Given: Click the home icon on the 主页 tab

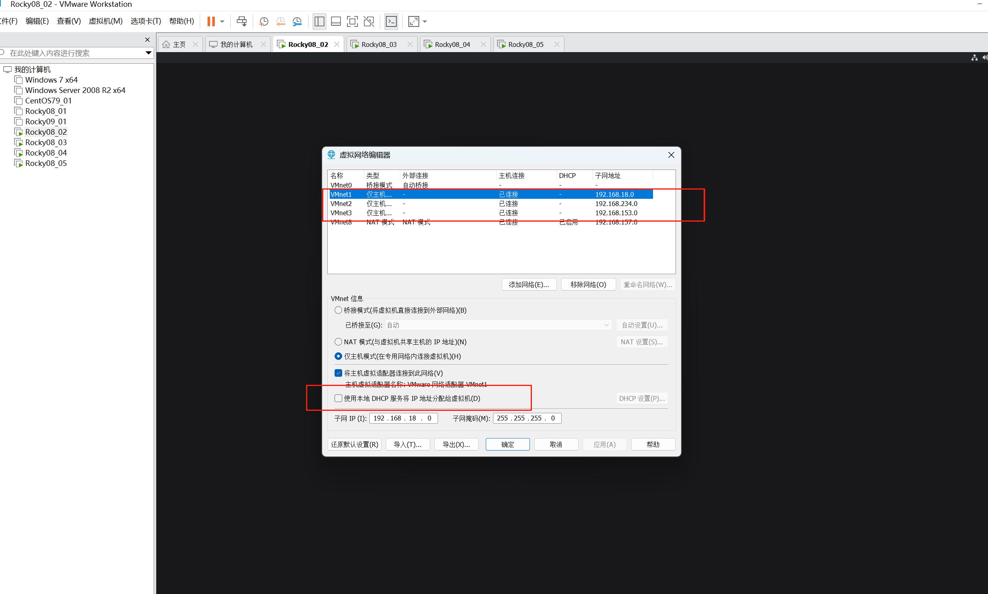Looking at the screenshot, I should [166, 44].
